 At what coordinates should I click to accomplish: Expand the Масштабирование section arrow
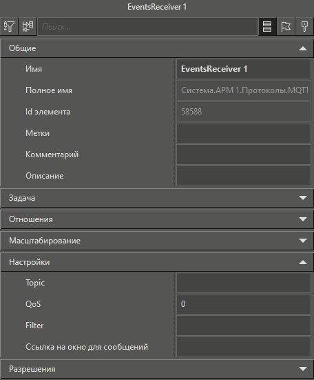303,241
